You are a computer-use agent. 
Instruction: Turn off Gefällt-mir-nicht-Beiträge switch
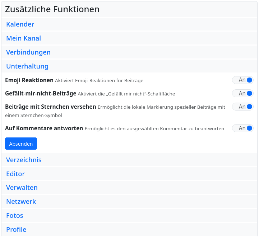[243, 94]
